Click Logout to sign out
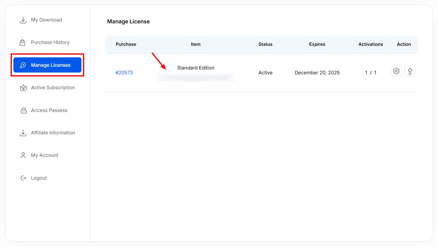Viewport: 438px width, 247px height. (39, 178)
